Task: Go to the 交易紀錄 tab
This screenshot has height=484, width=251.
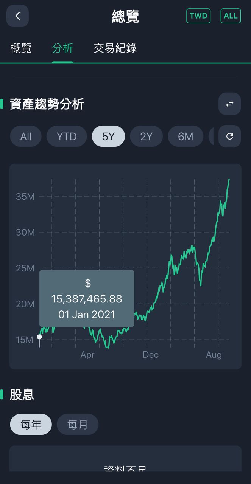Action: [x=115, y=48]
